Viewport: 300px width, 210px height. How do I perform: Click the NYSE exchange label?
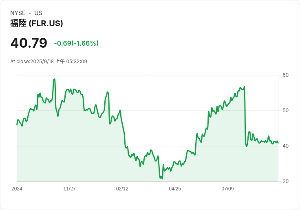pos(18,13)
